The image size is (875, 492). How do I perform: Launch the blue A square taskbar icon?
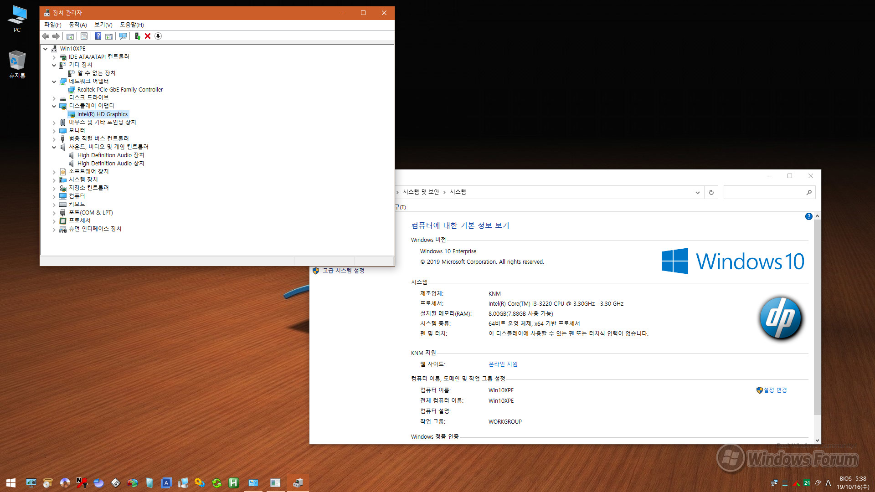pyautogui.click(x=166, y=483)
